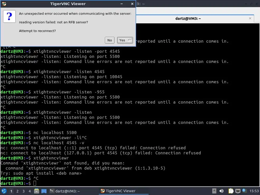Close the dartz@VM3 terminal tab
This screenshot has width=260, height=195.
(x=250, y=18)
